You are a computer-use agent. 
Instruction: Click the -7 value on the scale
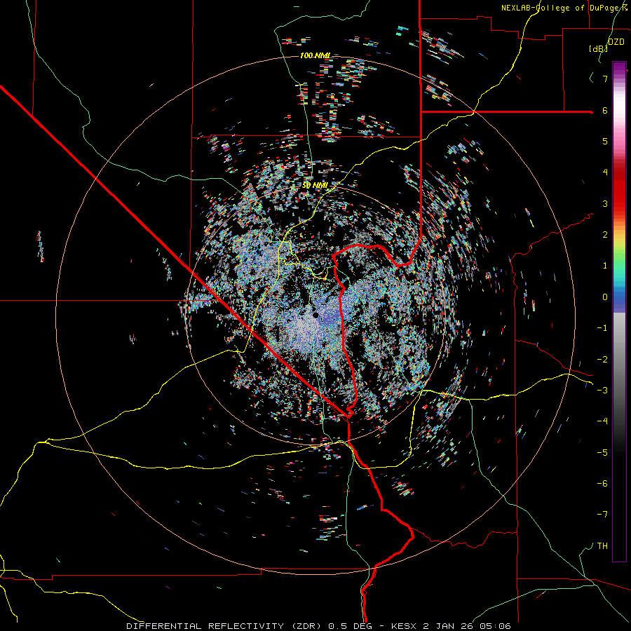(x=602, y=515)
